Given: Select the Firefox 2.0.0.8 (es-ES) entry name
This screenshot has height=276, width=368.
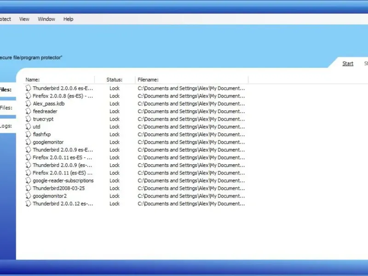Looking at the screenshot, I should 63,96.
